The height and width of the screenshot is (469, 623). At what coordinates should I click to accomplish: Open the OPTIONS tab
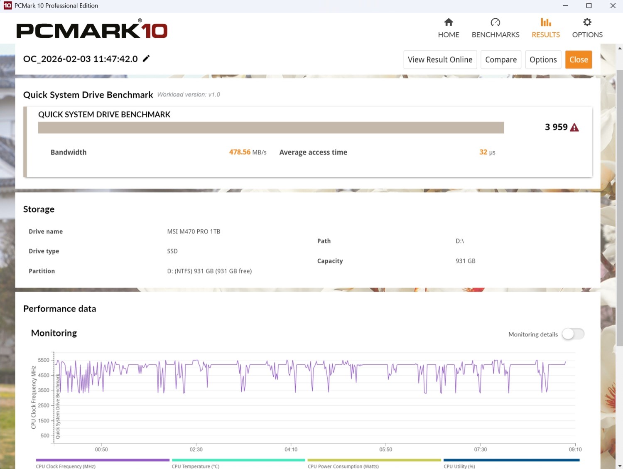tap(587, 28)
